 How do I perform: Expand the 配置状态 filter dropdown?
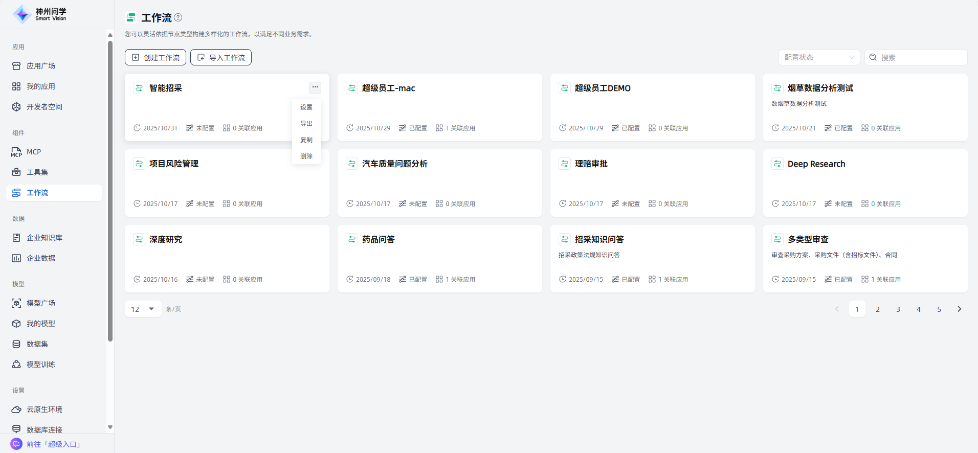tap(819, 57)
